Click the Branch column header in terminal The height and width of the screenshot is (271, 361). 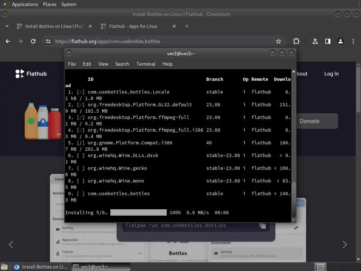pyautogui.click(x=215, y=79)
